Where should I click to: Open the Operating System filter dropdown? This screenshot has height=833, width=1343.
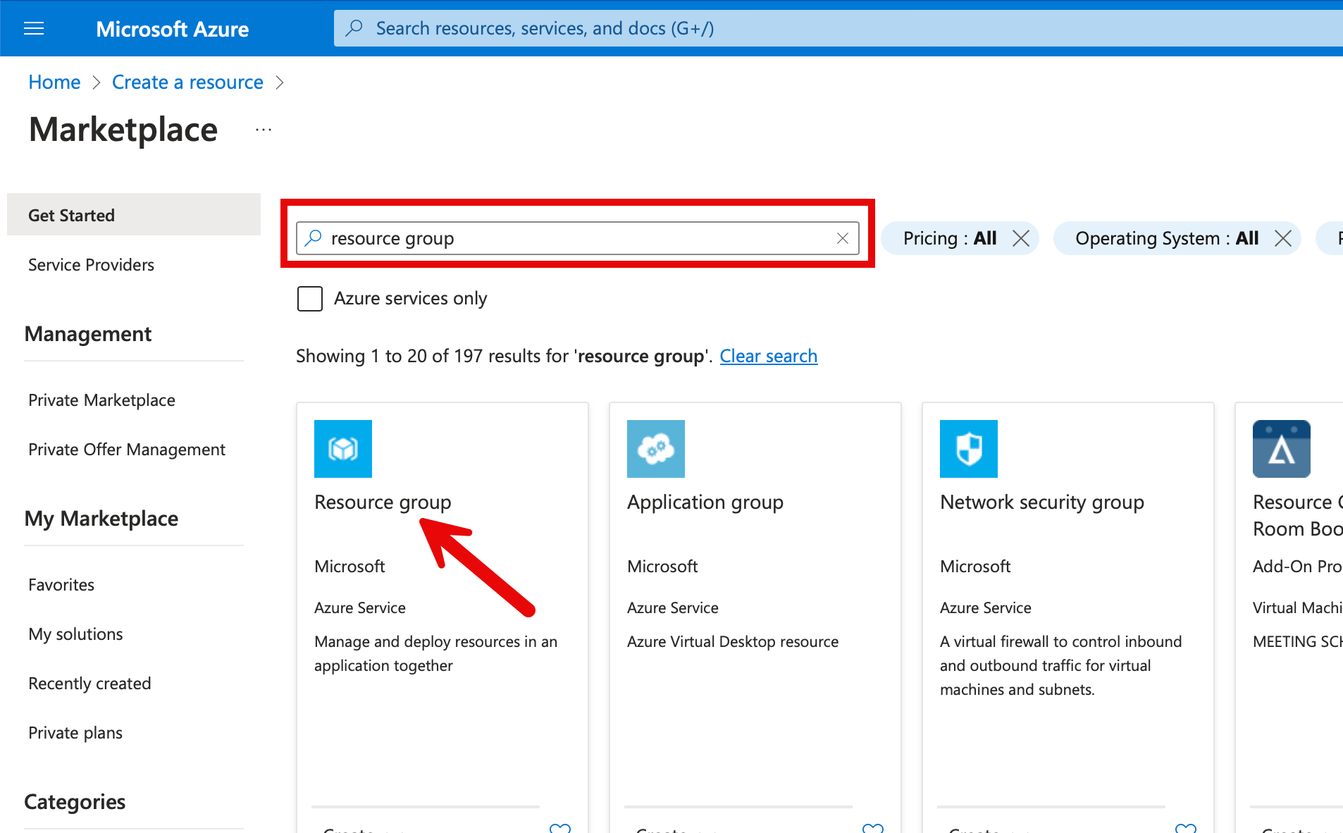(1165, 238)
